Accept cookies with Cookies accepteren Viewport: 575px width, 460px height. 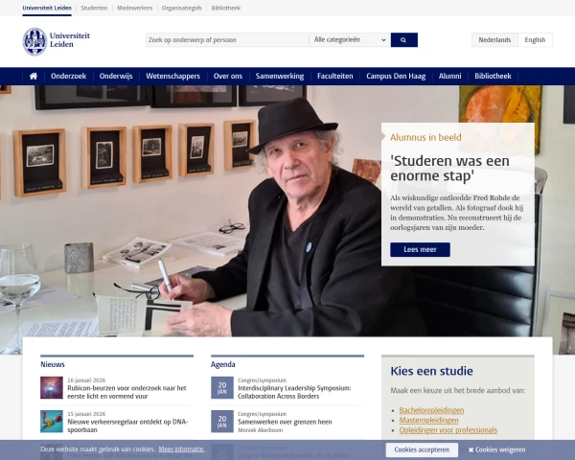[x=422, y=449]
